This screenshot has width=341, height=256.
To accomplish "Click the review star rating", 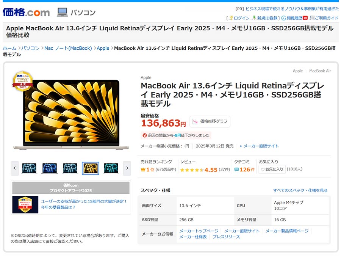I will [x=192, y=170].
